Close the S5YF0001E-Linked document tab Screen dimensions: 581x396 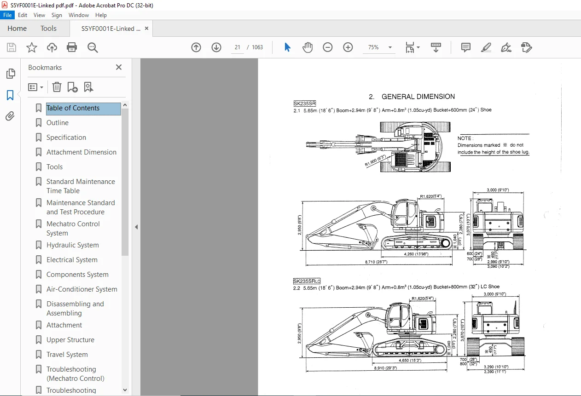pos(147,29)
